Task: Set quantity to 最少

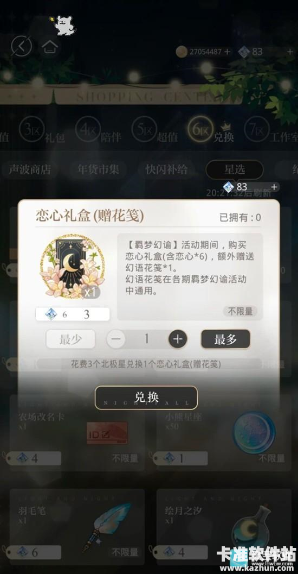Action: point(70,339)
